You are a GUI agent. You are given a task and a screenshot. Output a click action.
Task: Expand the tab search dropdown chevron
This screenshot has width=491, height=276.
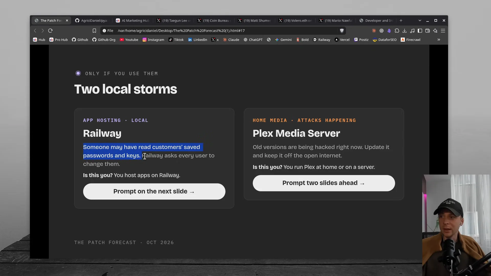420,20
